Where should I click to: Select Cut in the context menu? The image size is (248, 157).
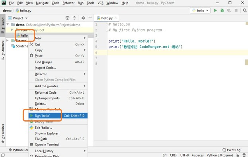(x=58, y=45)
